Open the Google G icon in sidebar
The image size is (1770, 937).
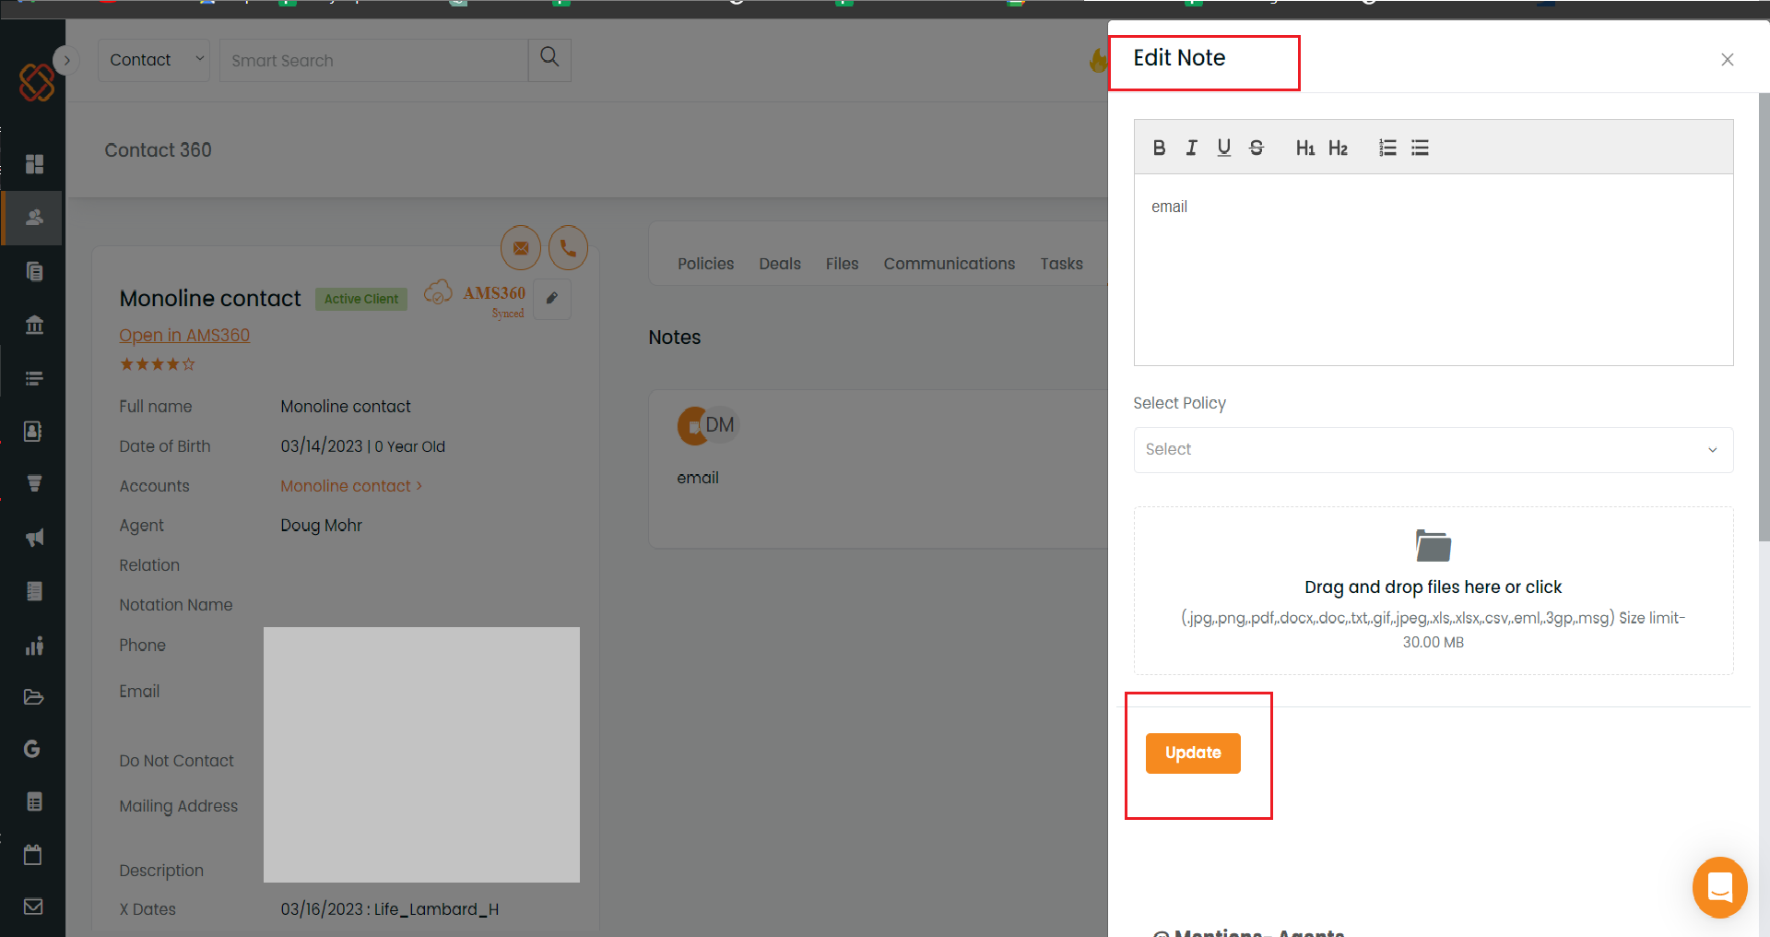click(32, 749)
